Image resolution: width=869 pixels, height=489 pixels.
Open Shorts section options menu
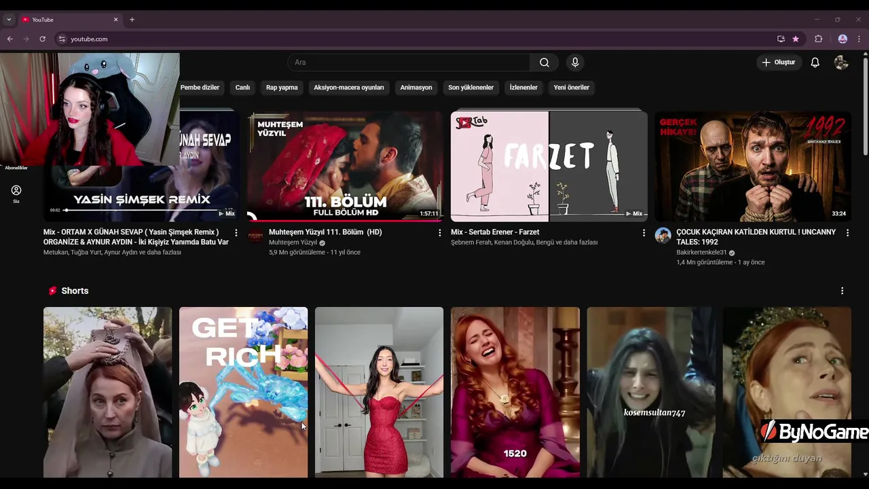[842, 291]
